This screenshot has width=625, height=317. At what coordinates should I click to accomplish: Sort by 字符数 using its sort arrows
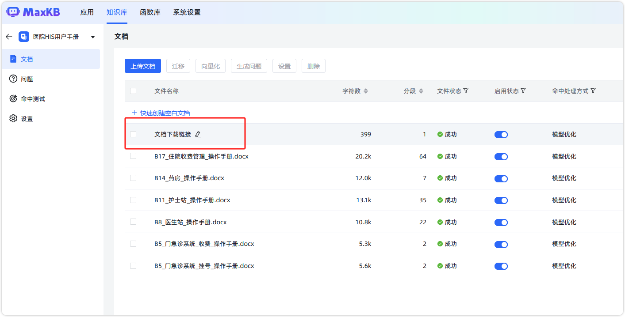(x=366, y=90)
